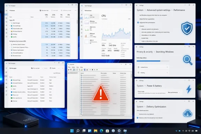
Task: Check Enable Peek
Action: 140,38
